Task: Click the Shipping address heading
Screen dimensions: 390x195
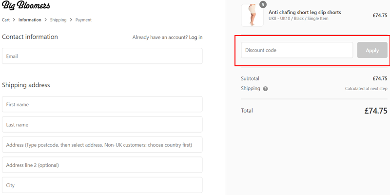Action: point(26,85)
